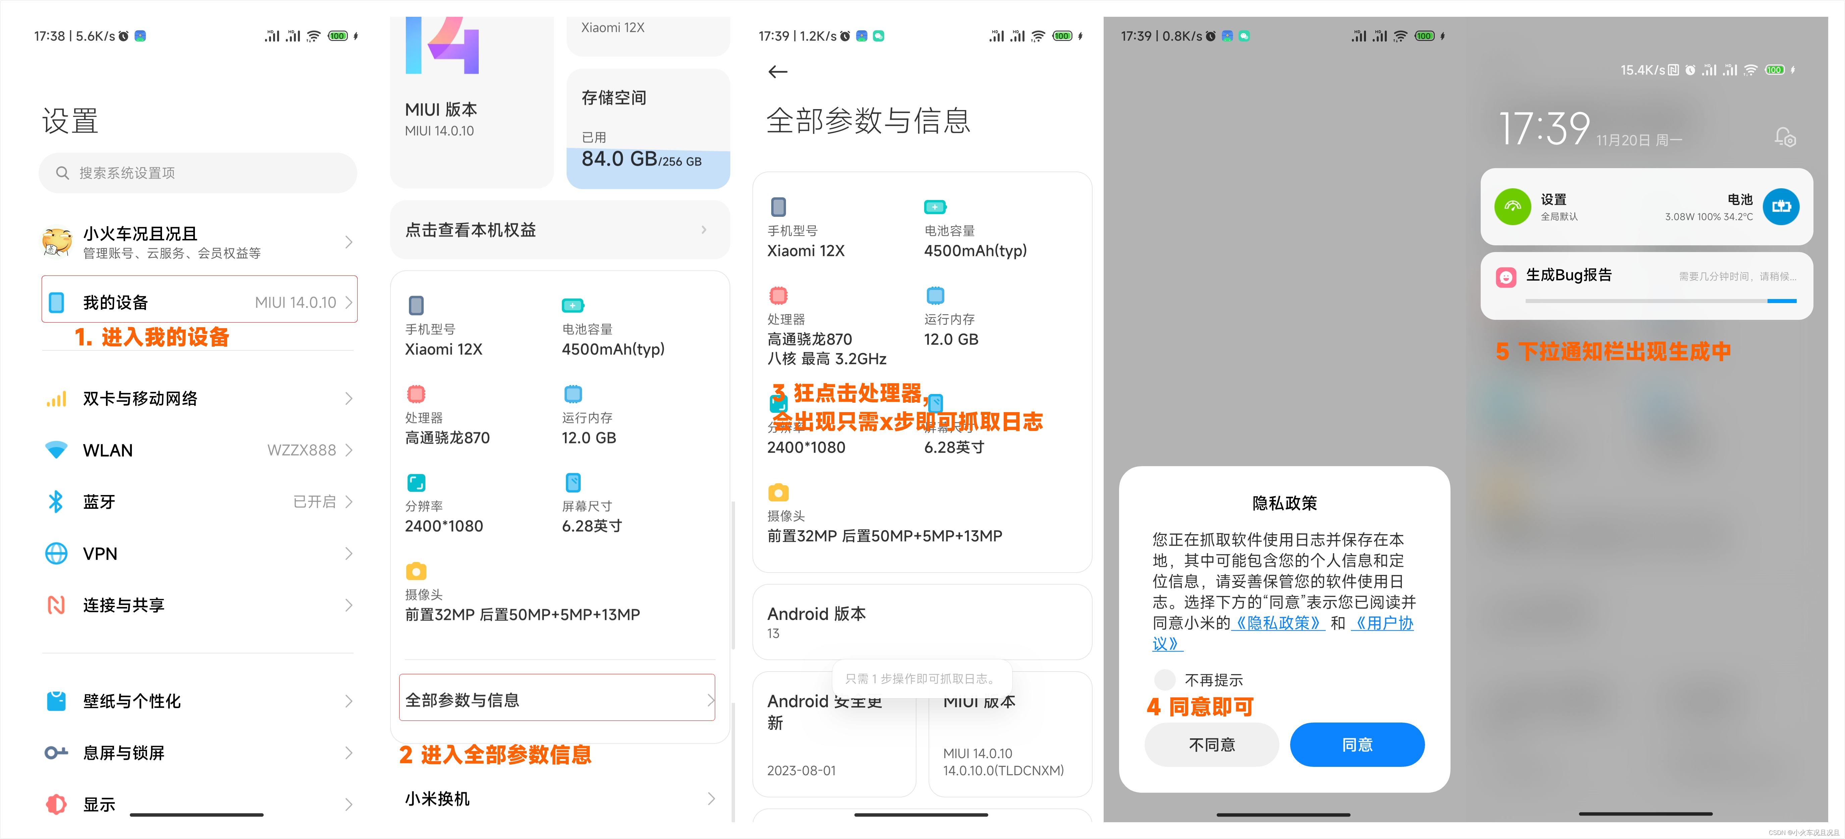This screenshot has height=839, width=1845.
Task: Tap the WLAN wifi icon
Action: point(56,450)
